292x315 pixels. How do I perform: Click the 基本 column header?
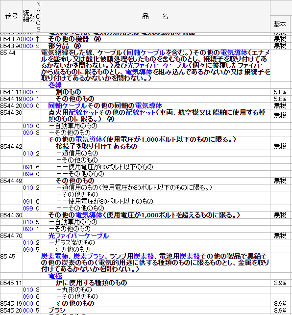coord(280,24)
